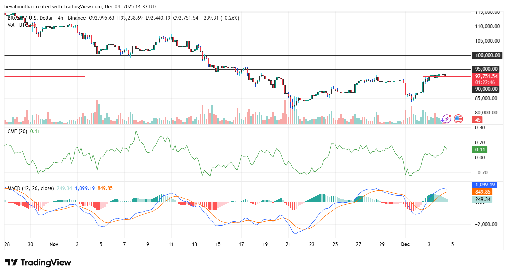Hide the CMF (20) indicator
The image size is (508, 275).
coord(17,132)
